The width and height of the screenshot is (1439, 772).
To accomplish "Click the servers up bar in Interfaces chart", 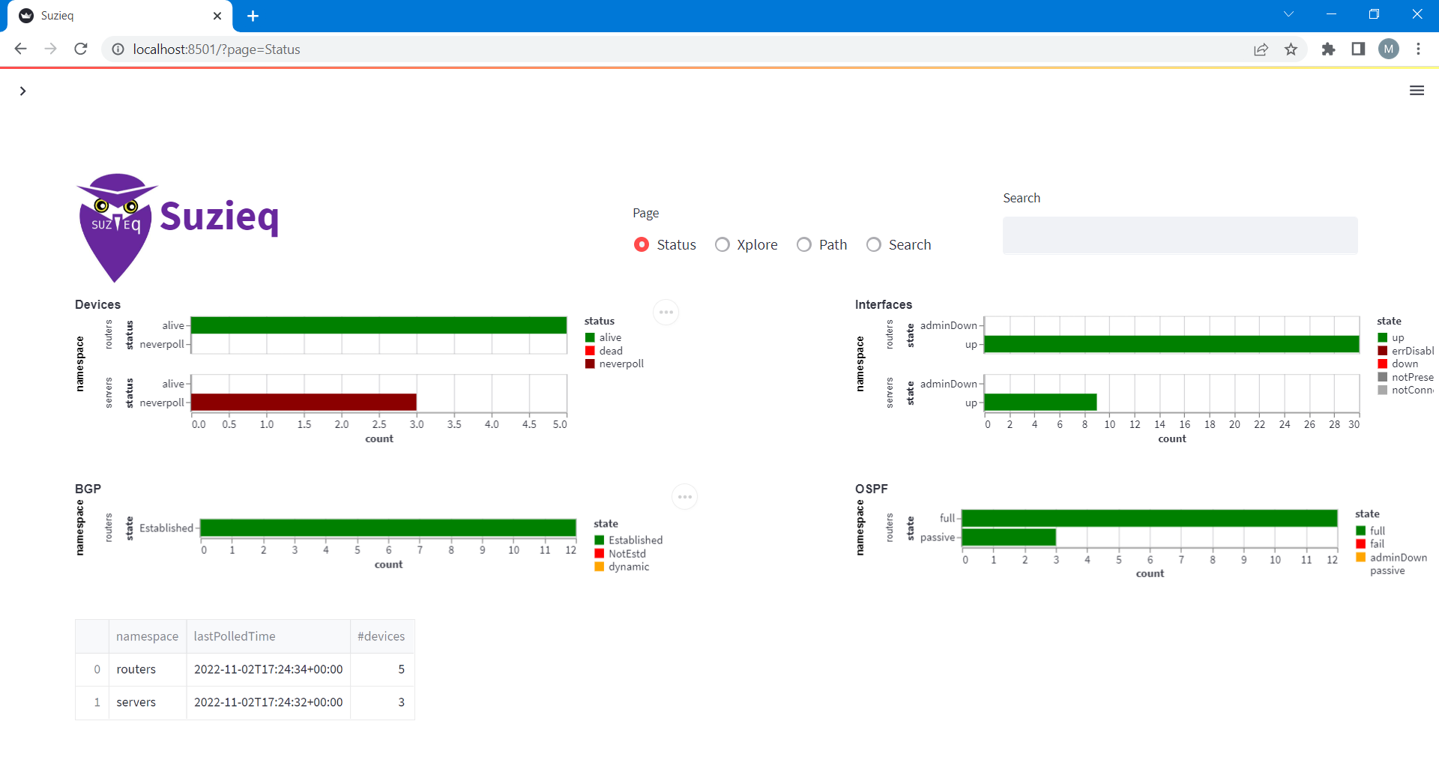I will pos(1040,402).
